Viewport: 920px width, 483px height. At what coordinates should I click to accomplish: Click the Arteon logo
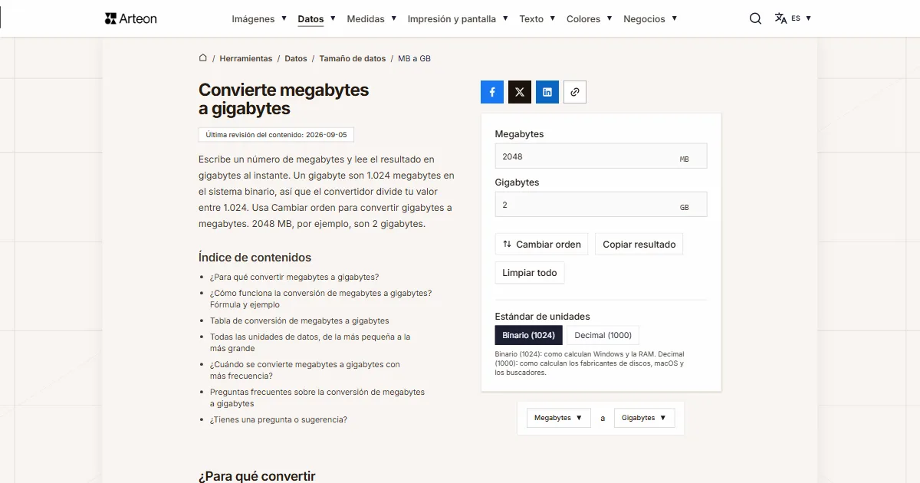pos(131,18)
